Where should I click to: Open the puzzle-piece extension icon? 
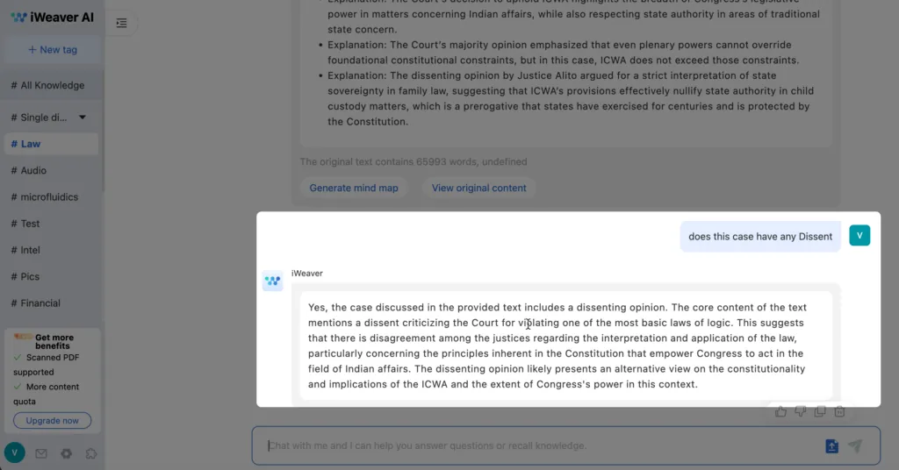coord(91,453)
